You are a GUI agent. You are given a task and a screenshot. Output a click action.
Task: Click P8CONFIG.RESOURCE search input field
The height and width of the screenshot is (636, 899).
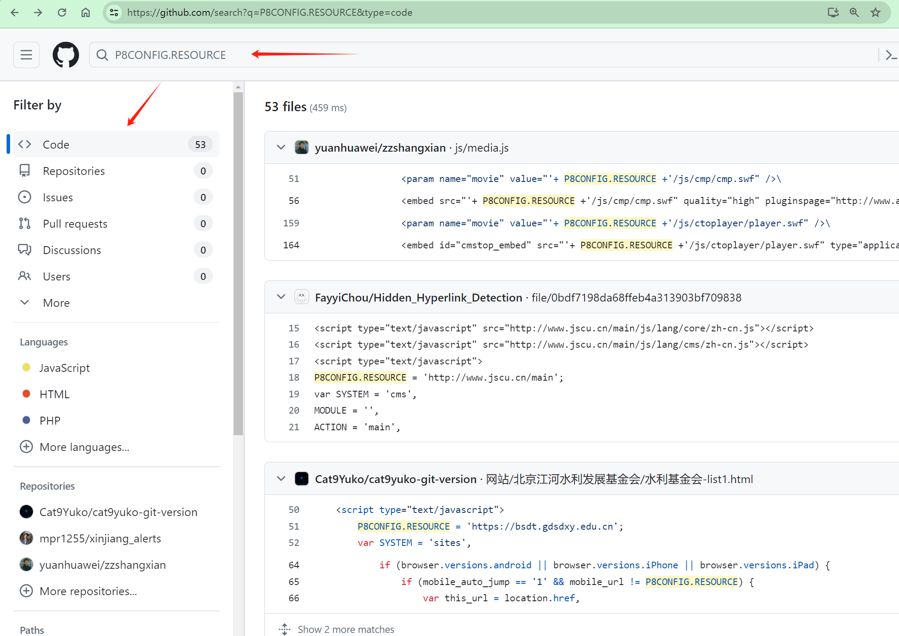click(x=170, y=55)
